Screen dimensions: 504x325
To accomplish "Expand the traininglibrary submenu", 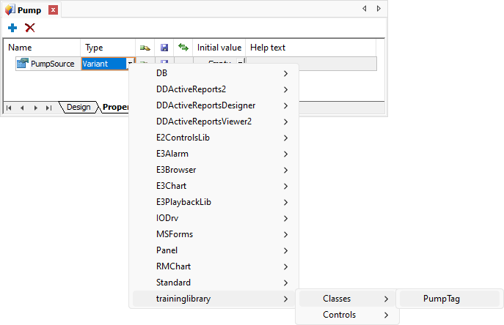I will [x=213, y=299].
